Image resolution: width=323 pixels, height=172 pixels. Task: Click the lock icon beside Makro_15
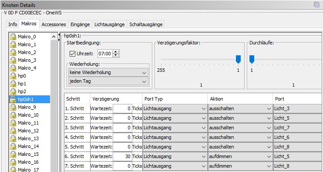tap(13, 154)
